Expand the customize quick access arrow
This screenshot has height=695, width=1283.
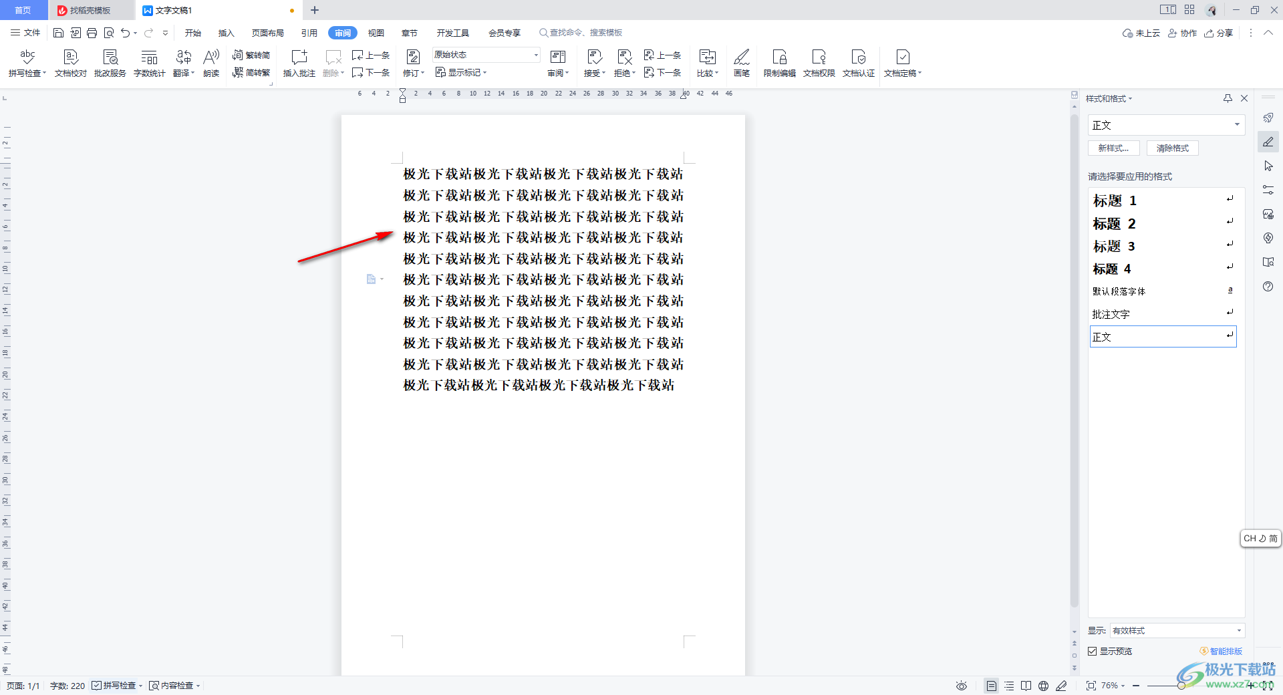[165, 33]
